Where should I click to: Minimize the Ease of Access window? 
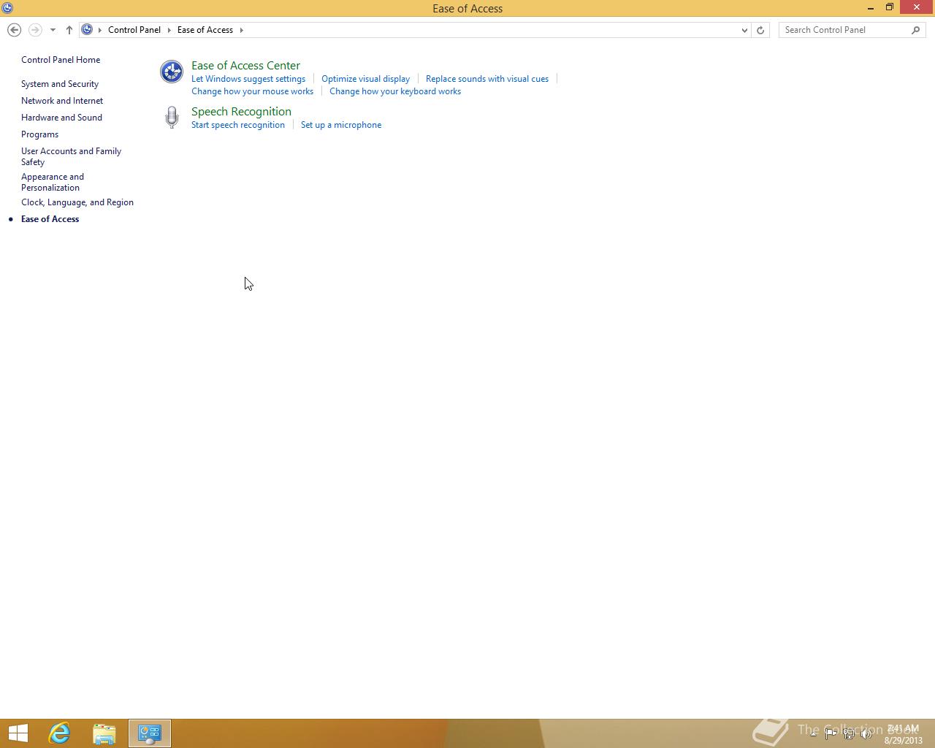pos(871,8)
